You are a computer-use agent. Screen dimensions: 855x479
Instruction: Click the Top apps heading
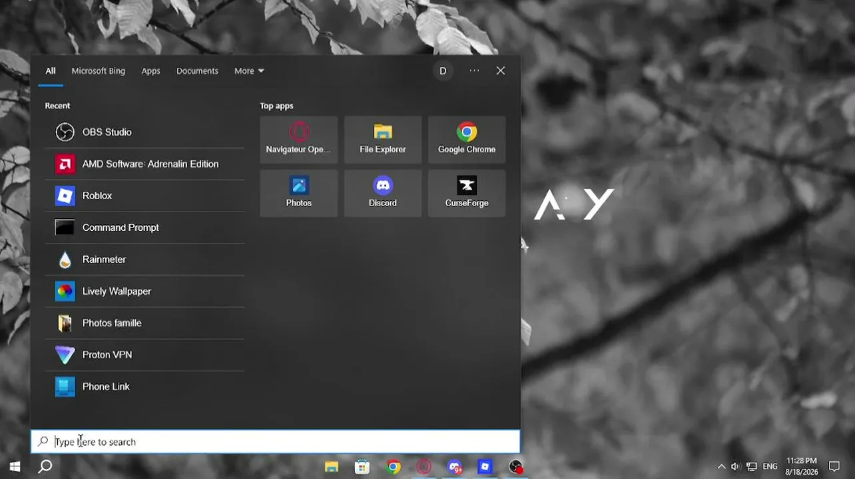(x=276, y=106)
